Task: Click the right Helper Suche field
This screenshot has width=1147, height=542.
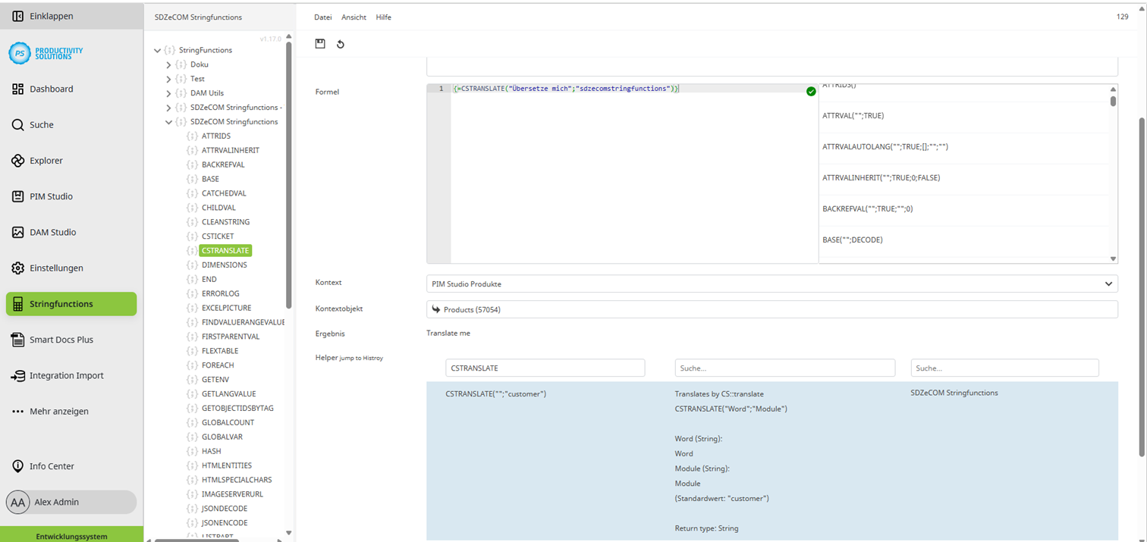Action: pos(1004,368)
